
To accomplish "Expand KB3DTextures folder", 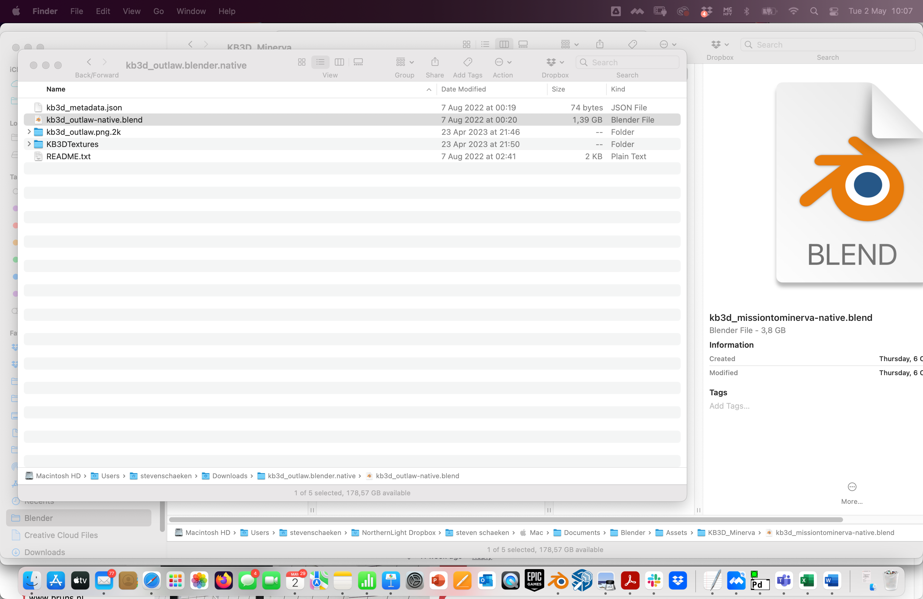I will (x=29, y=144).
